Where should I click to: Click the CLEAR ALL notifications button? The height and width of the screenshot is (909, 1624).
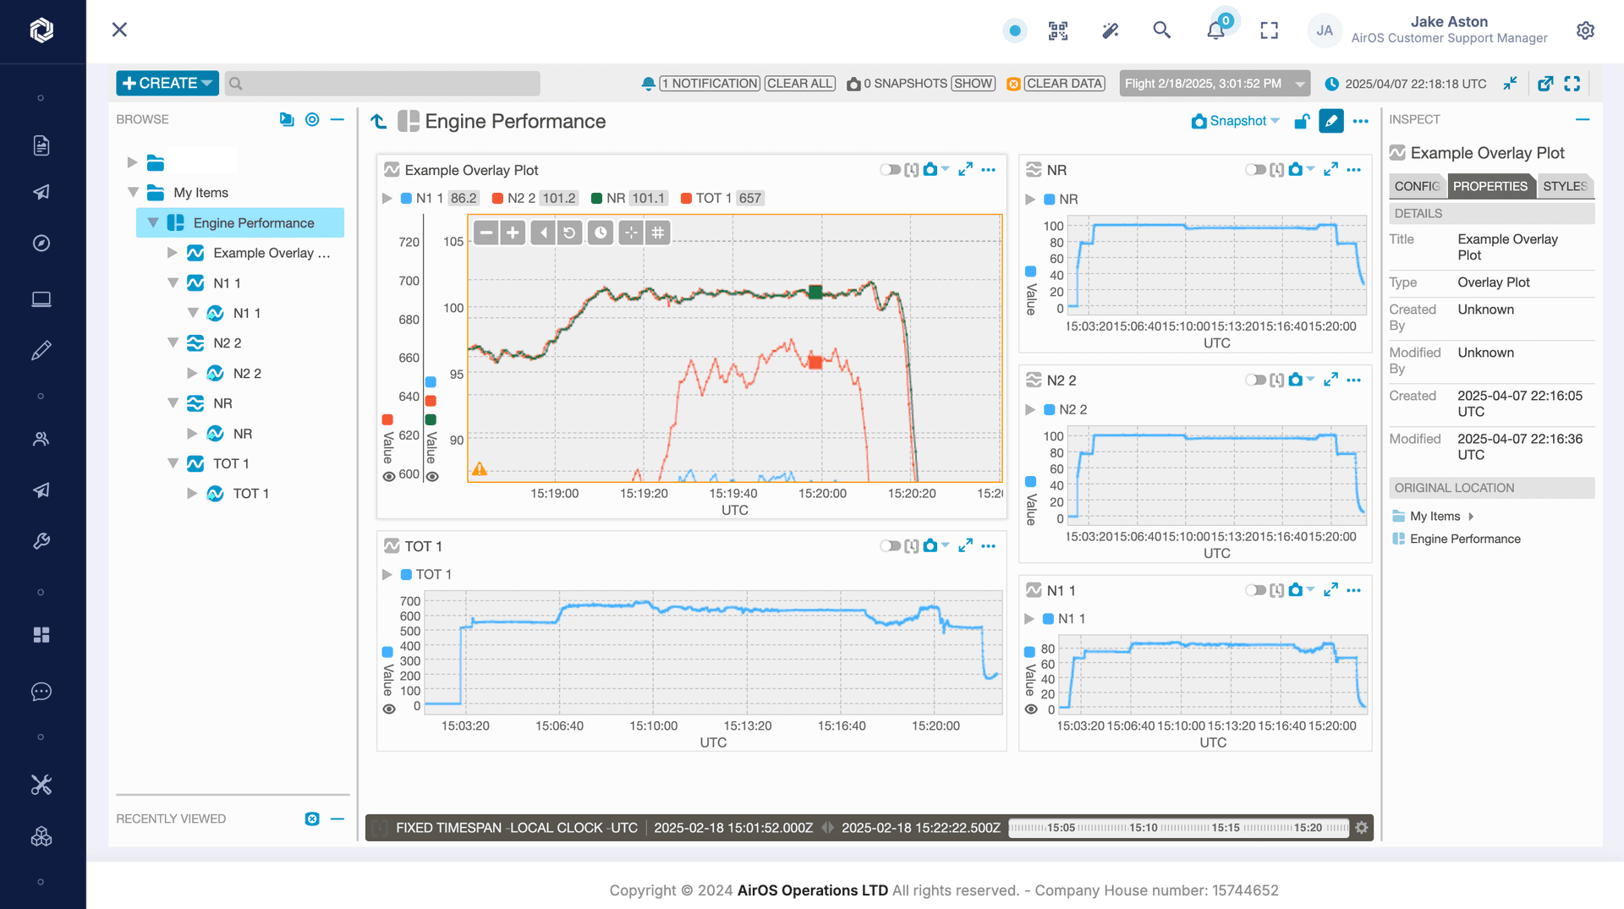pos(799,84)
